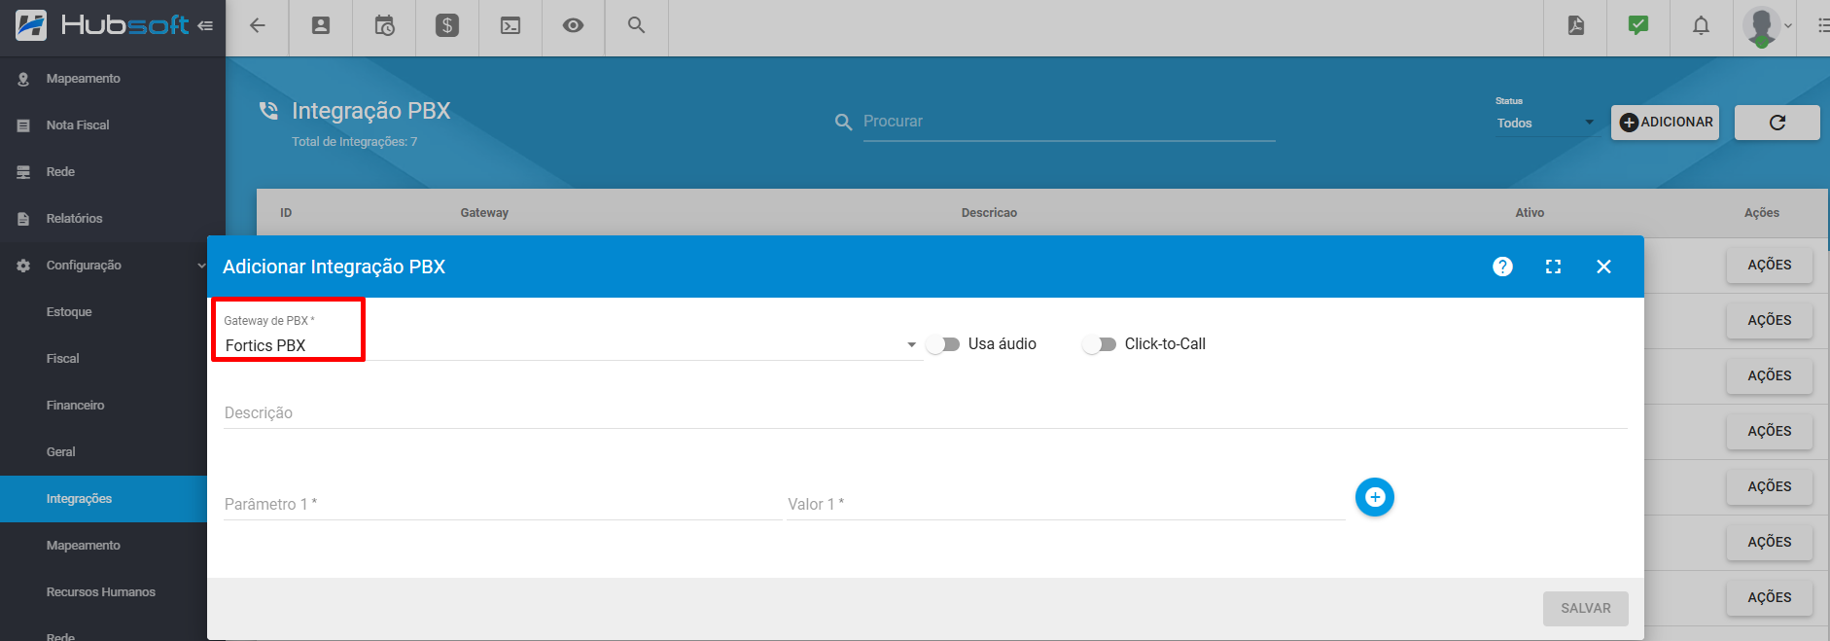Click the Hubsoft logo
Image resolution: width=1830 pixels, height=641 pixels.
[102, 25]
